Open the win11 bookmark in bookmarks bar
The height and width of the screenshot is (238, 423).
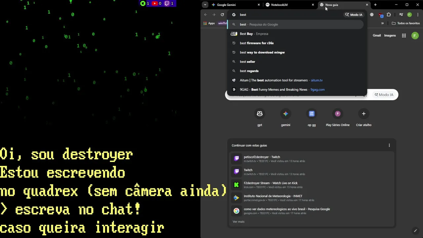[x=222, y=23]
